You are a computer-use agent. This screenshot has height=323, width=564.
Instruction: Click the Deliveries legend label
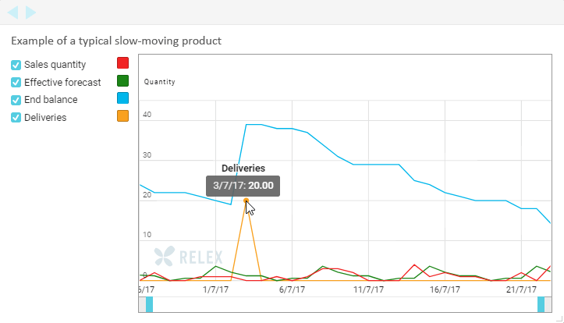[45, 118]
